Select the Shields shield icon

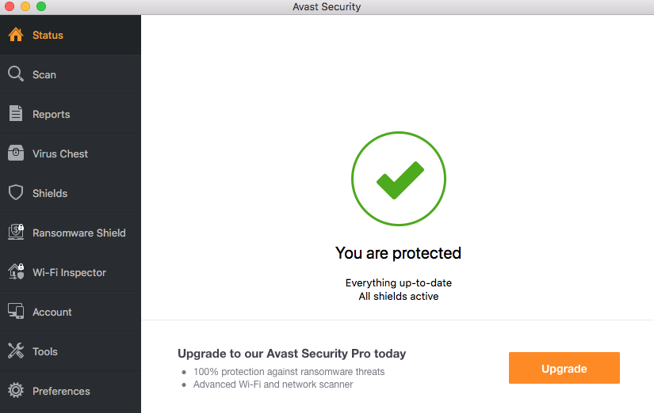[16, 193]
